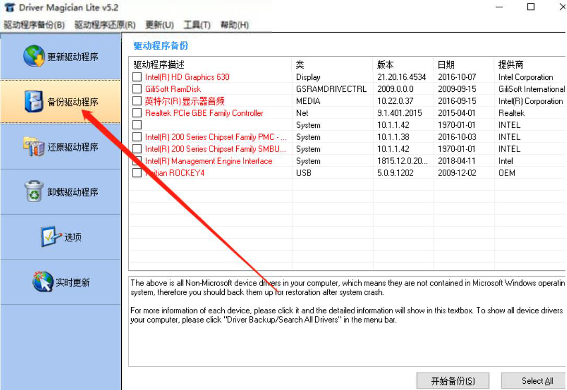
Task: Check the GiliSoft RamDisk checkbox
Action: pyautogui.click(x=137, y=89)
